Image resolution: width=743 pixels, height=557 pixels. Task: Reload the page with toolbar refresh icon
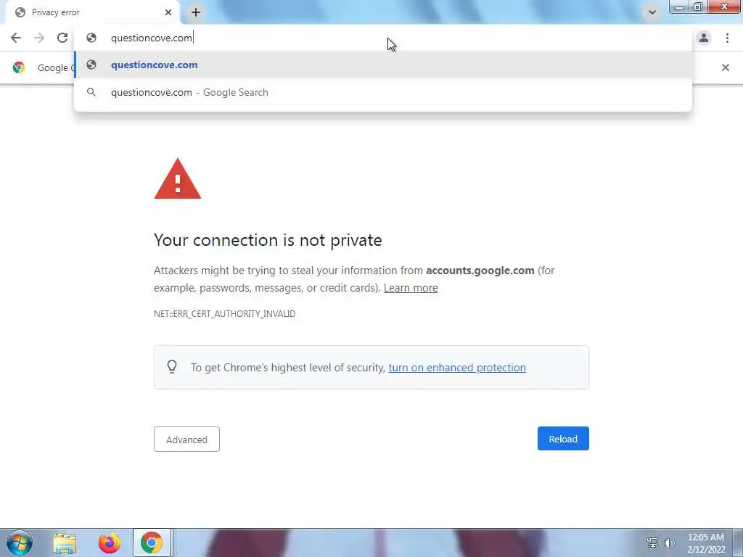pyautogui.click(x=62, y=38)
